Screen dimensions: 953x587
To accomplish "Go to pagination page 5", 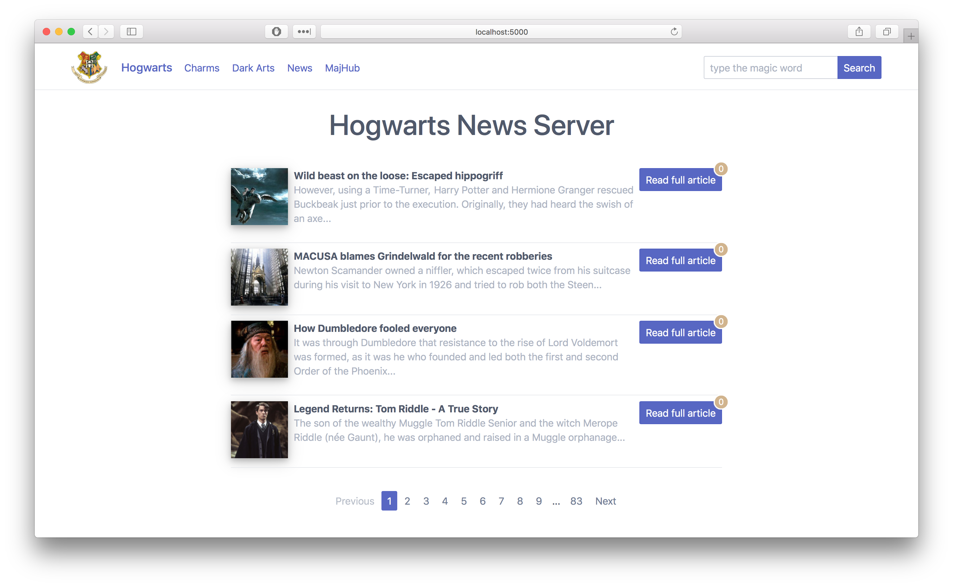I will pyautogui.click(x=463, y=501).
